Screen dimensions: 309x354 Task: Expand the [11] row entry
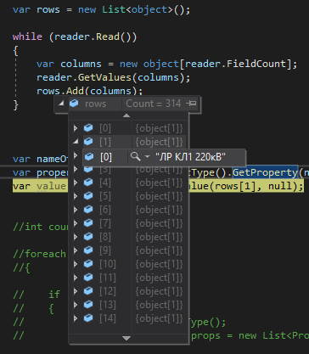[x=76, y=278]
